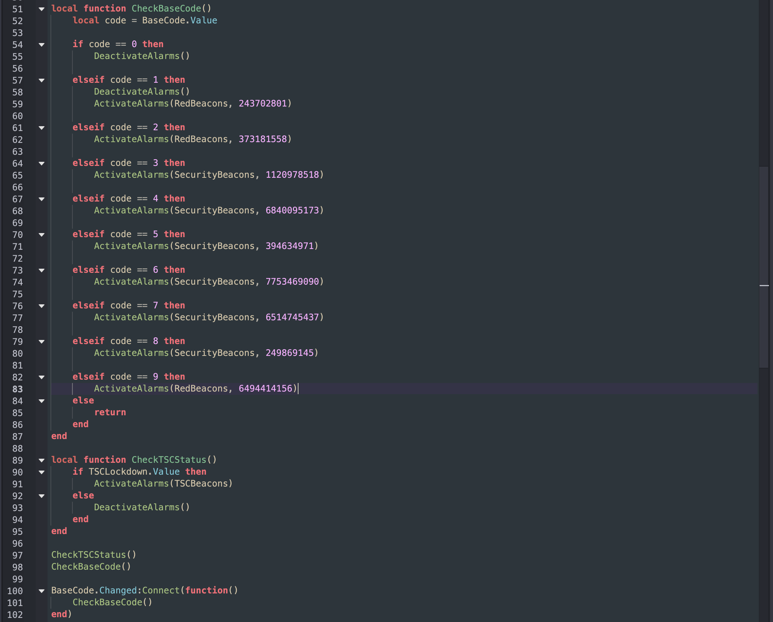This screenshot has width=773, height=622.
Task: Click 'TSCBeacons' argument on line 91
Action: pyautogui.click(x=201, y=483)
